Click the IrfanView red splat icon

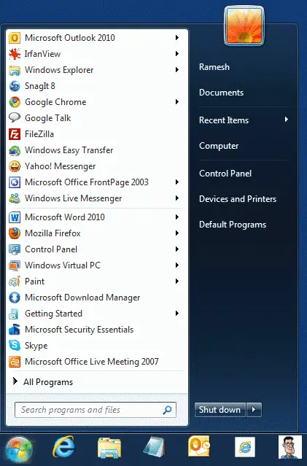coord(15,54)
